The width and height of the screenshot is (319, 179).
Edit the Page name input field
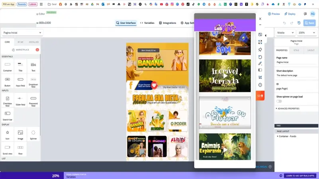click(x=296, y=62)
